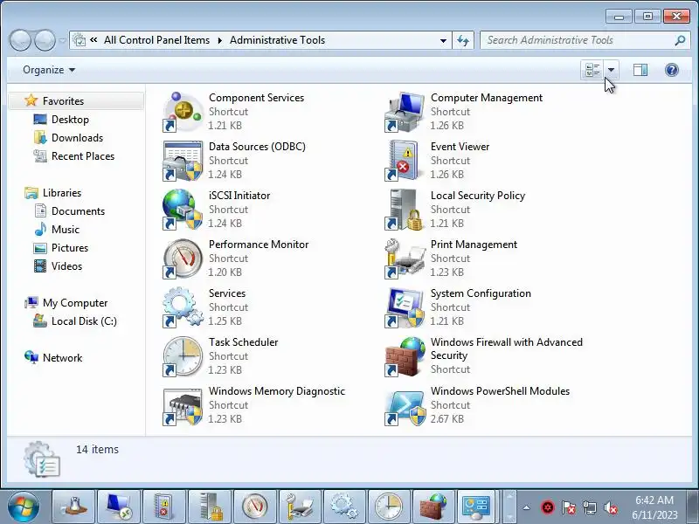Select the Performance Monitor gauge icon
699x524 pixels.
pos(183,259)
